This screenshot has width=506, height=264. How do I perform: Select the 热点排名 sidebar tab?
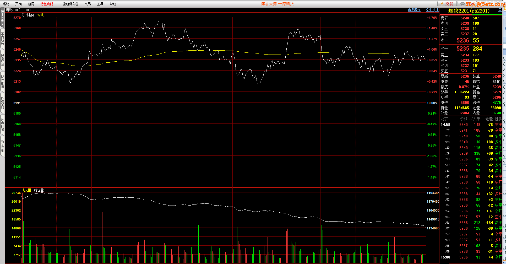pos(2,125)
